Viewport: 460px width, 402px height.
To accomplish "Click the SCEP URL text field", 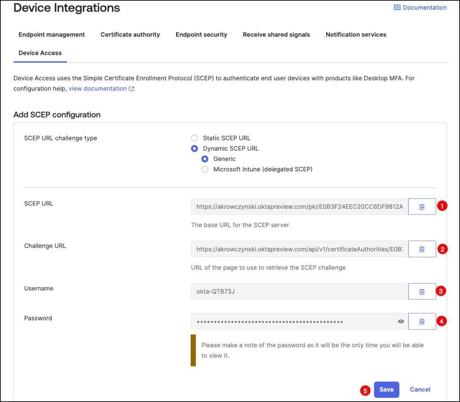I will click(300, 206).
